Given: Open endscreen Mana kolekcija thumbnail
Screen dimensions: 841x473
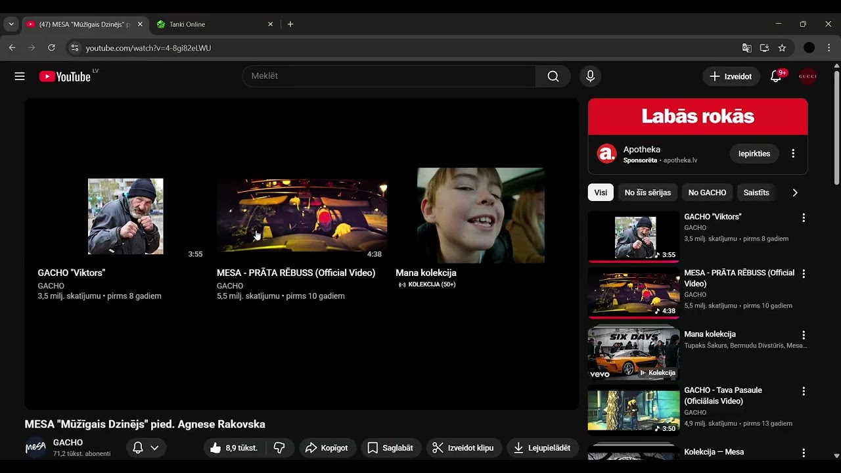Looking at the screenshot, I should point(481,215).
